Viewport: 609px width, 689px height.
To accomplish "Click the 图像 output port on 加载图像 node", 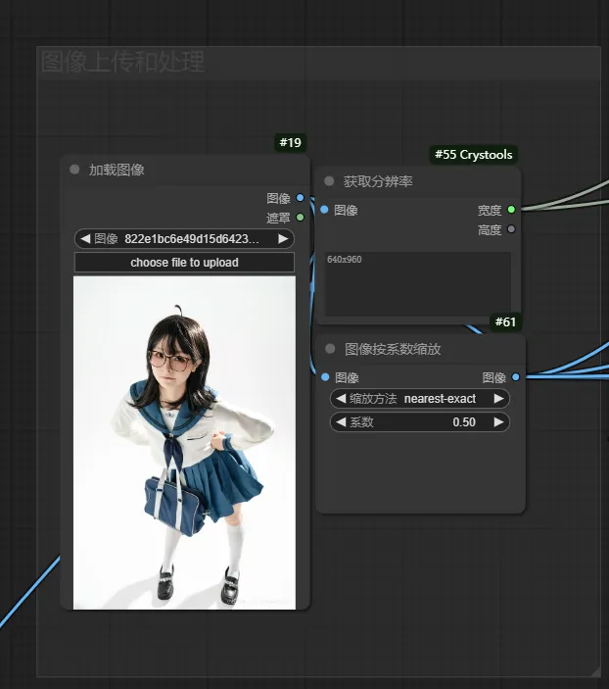I will pyautogui.click(x=300, y=198).
